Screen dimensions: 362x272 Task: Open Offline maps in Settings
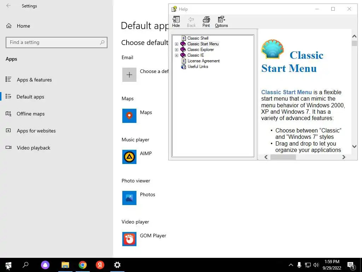pos(25,114)
